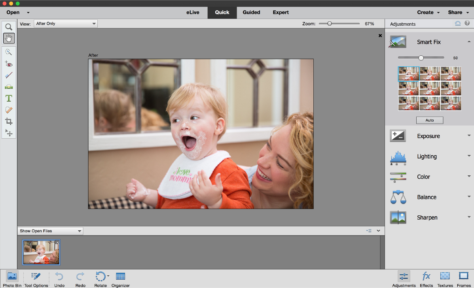Open the Effects panel
The height and width of the screenshot is (288, 474).
coord(426,279)
